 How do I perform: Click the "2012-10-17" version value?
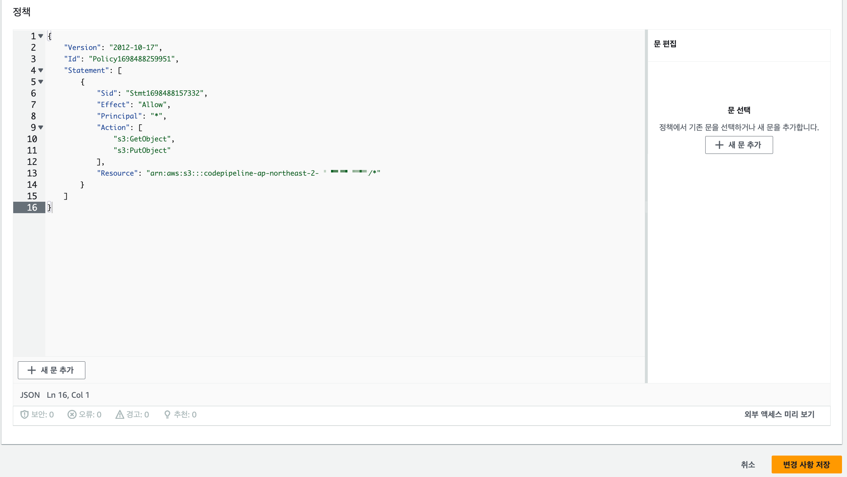click(134, 47)
